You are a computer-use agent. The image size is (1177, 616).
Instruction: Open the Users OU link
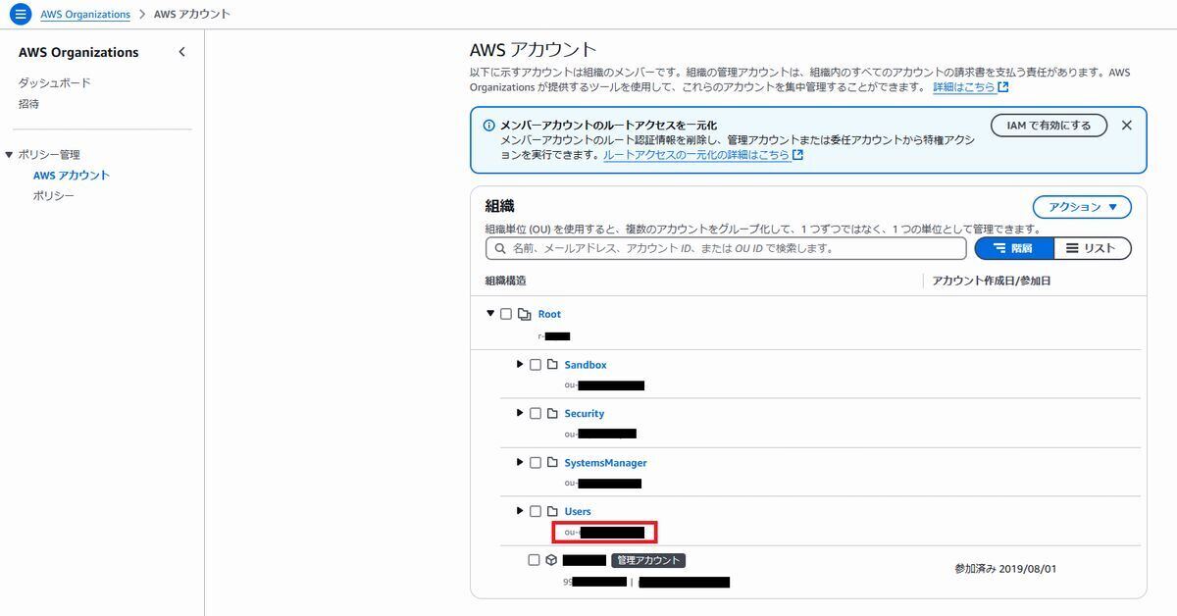coord(578,511)
